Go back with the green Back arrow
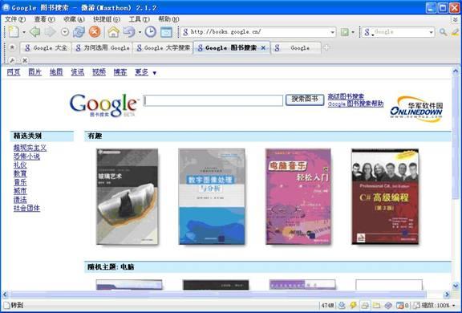This screenshot has height=313, width=462. coord(35,31)
